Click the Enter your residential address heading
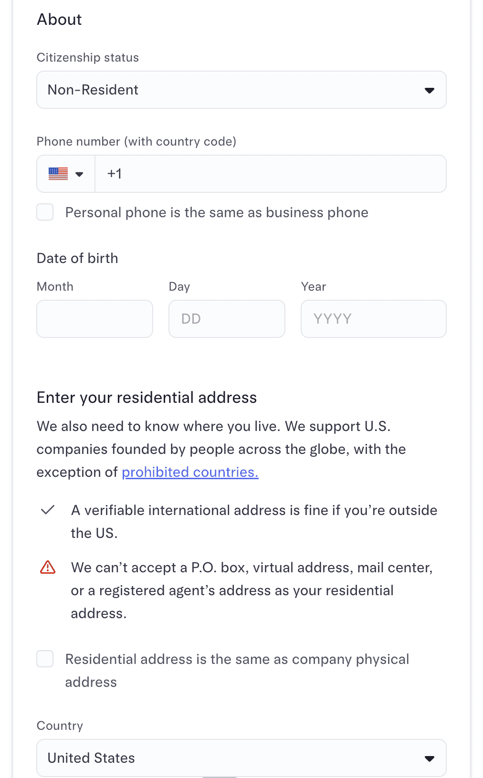483x778 pixels. [x=147, y=398]
